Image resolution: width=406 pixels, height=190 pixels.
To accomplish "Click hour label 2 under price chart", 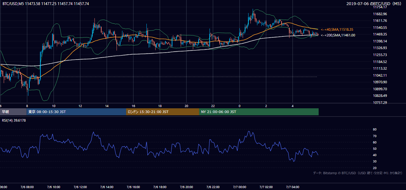I will pyautogui.click(x=266, y=106).
